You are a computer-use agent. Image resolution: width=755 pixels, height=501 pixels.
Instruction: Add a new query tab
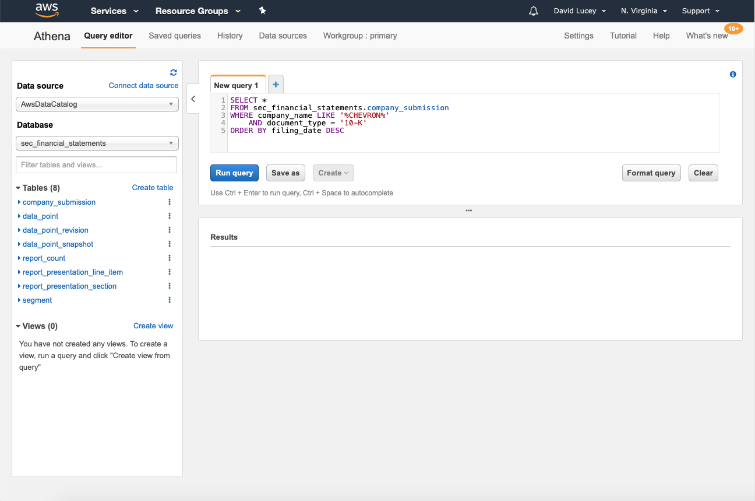(x=276, y=85)
